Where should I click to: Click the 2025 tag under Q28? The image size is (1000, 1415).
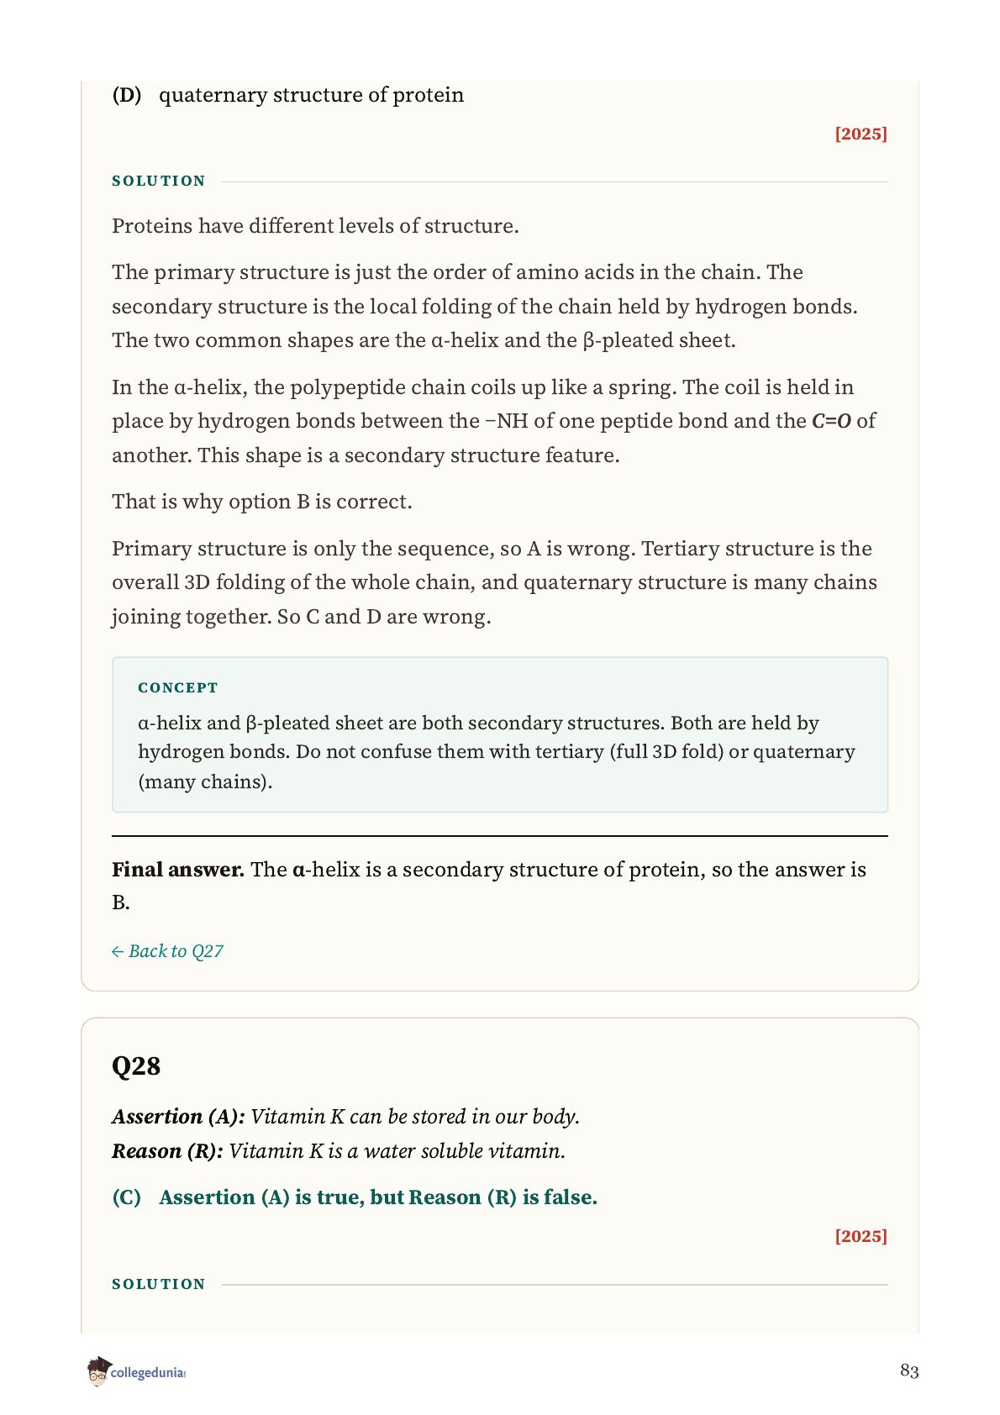[861, 1236]
